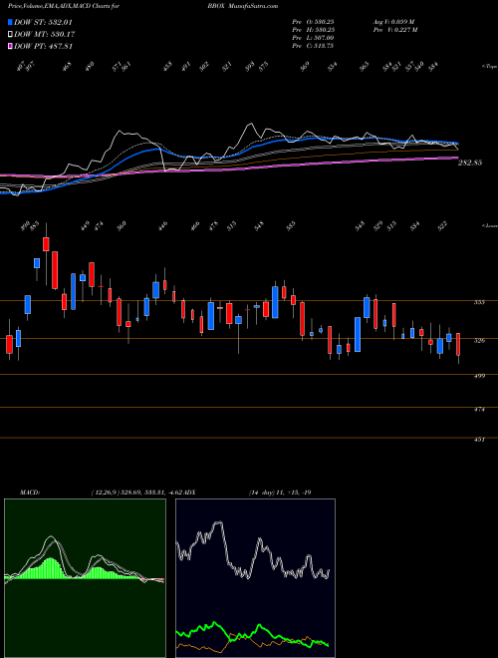
Task: Open the ADX indicator panel
Action: point(255,578)
